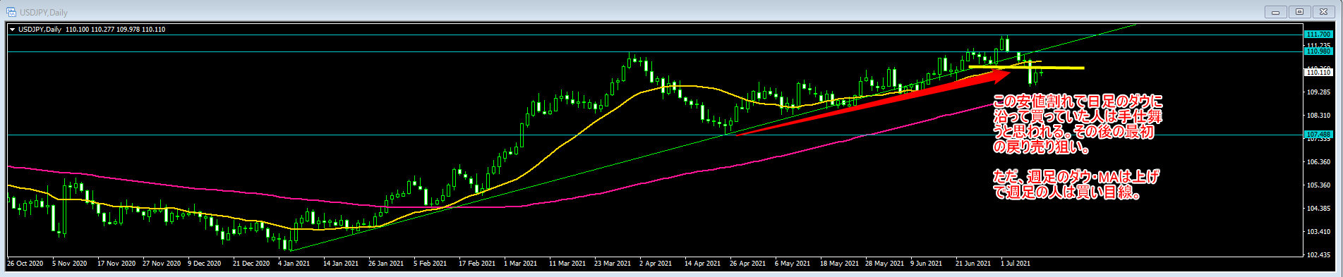Click the USDJPY chart window icon
Screen dimensions: 1343x277
11,12
